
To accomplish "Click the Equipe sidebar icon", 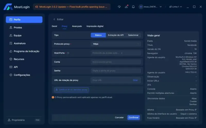I will coord(11,35).
